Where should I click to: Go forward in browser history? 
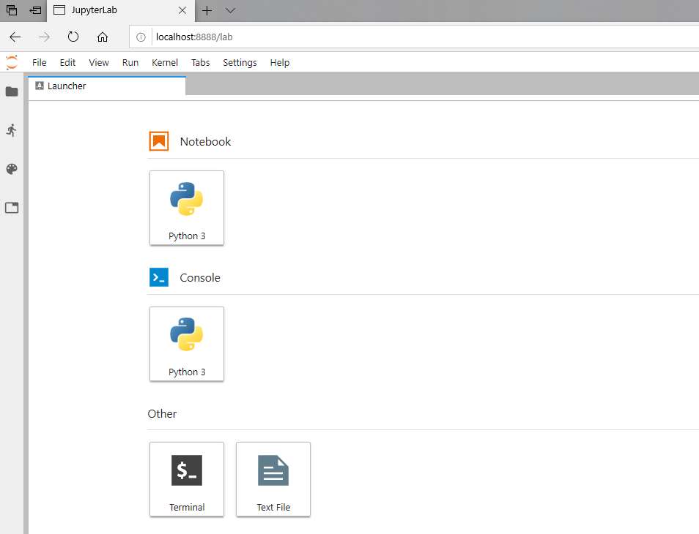[x=44, y=37]
